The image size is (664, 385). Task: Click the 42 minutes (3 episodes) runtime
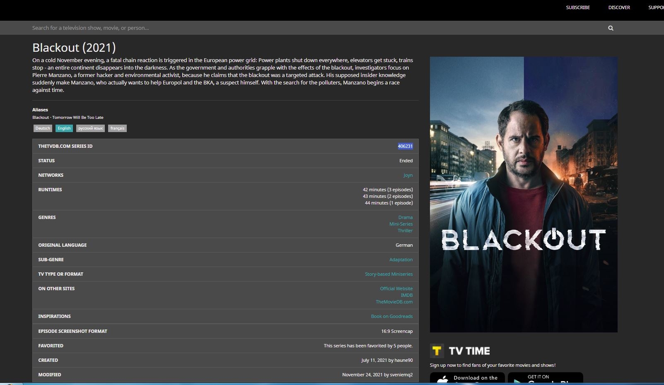click(x=388, y=190)
